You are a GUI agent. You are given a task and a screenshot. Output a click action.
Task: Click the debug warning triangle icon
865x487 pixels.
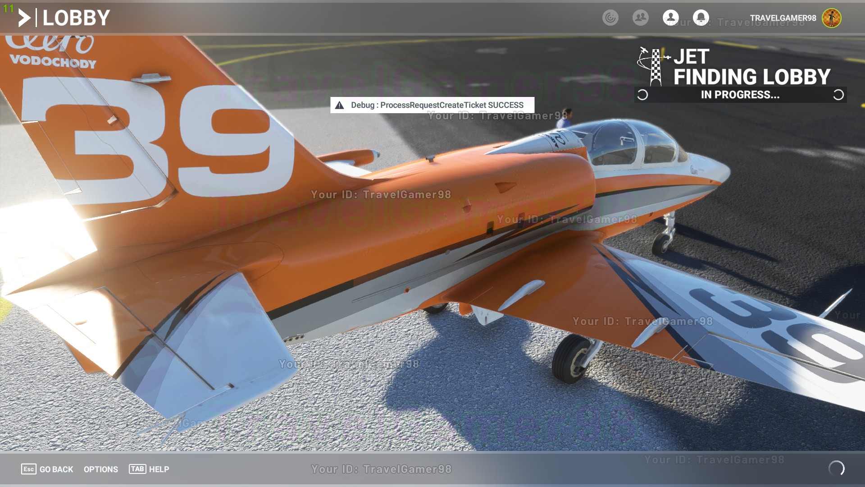point(340,105)
